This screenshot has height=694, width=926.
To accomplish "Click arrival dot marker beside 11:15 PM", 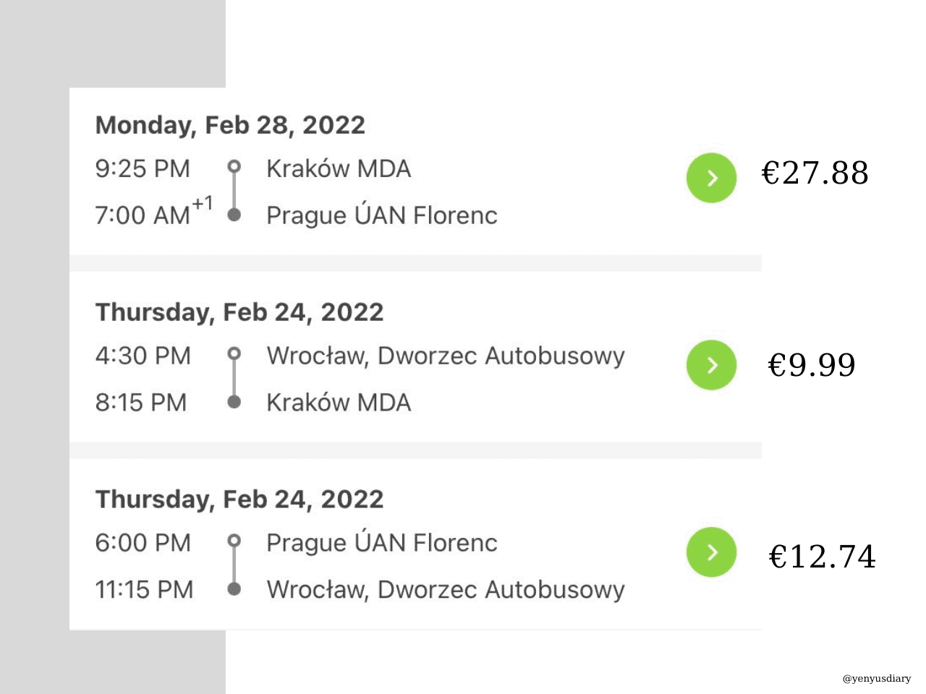I will tap(234, 588).
